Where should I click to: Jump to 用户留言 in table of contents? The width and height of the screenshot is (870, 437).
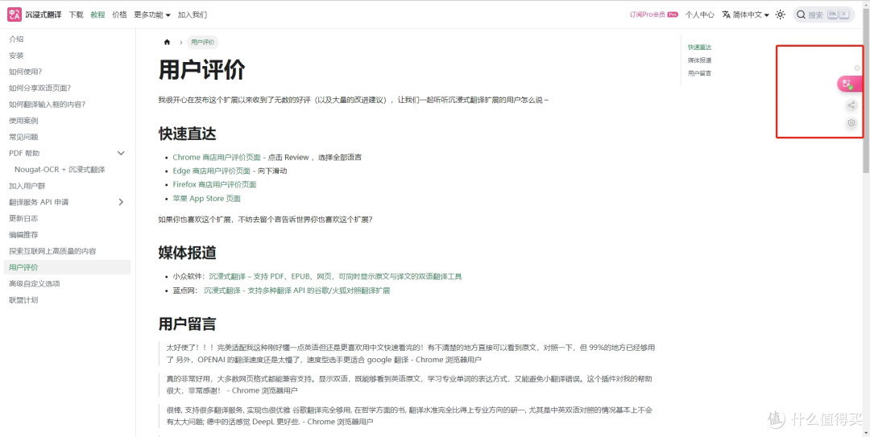700,73
